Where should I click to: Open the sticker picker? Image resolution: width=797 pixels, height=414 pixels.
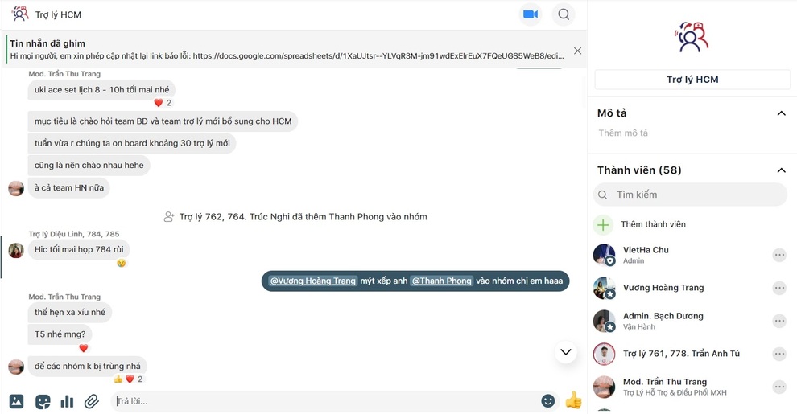[x=43, y=401]
